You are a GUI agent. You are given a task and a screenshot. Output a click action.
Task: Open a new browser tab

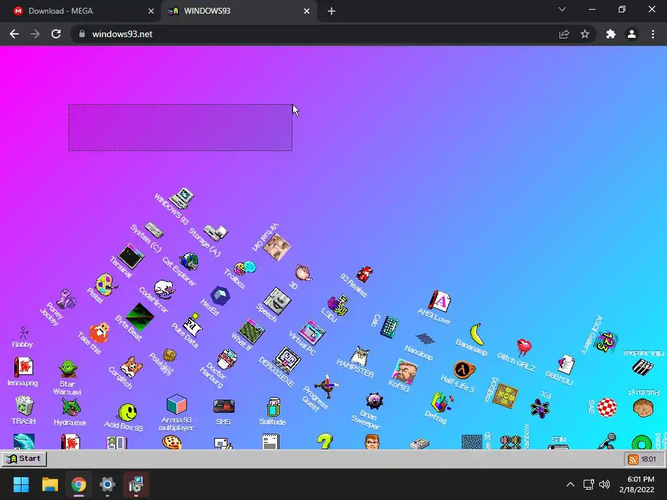332,11
